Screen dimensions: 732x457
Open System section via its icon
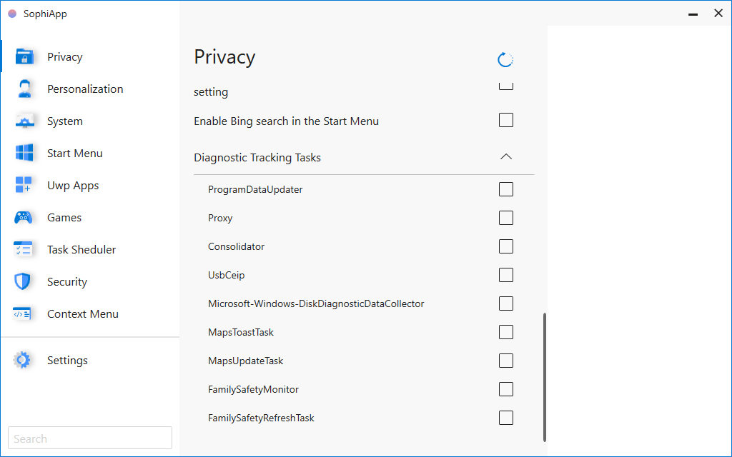click(22, 121)
